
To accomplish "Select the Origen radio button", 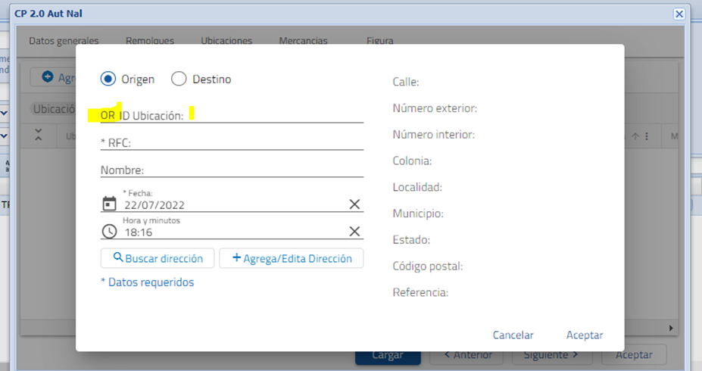I will tap(108, 79).
